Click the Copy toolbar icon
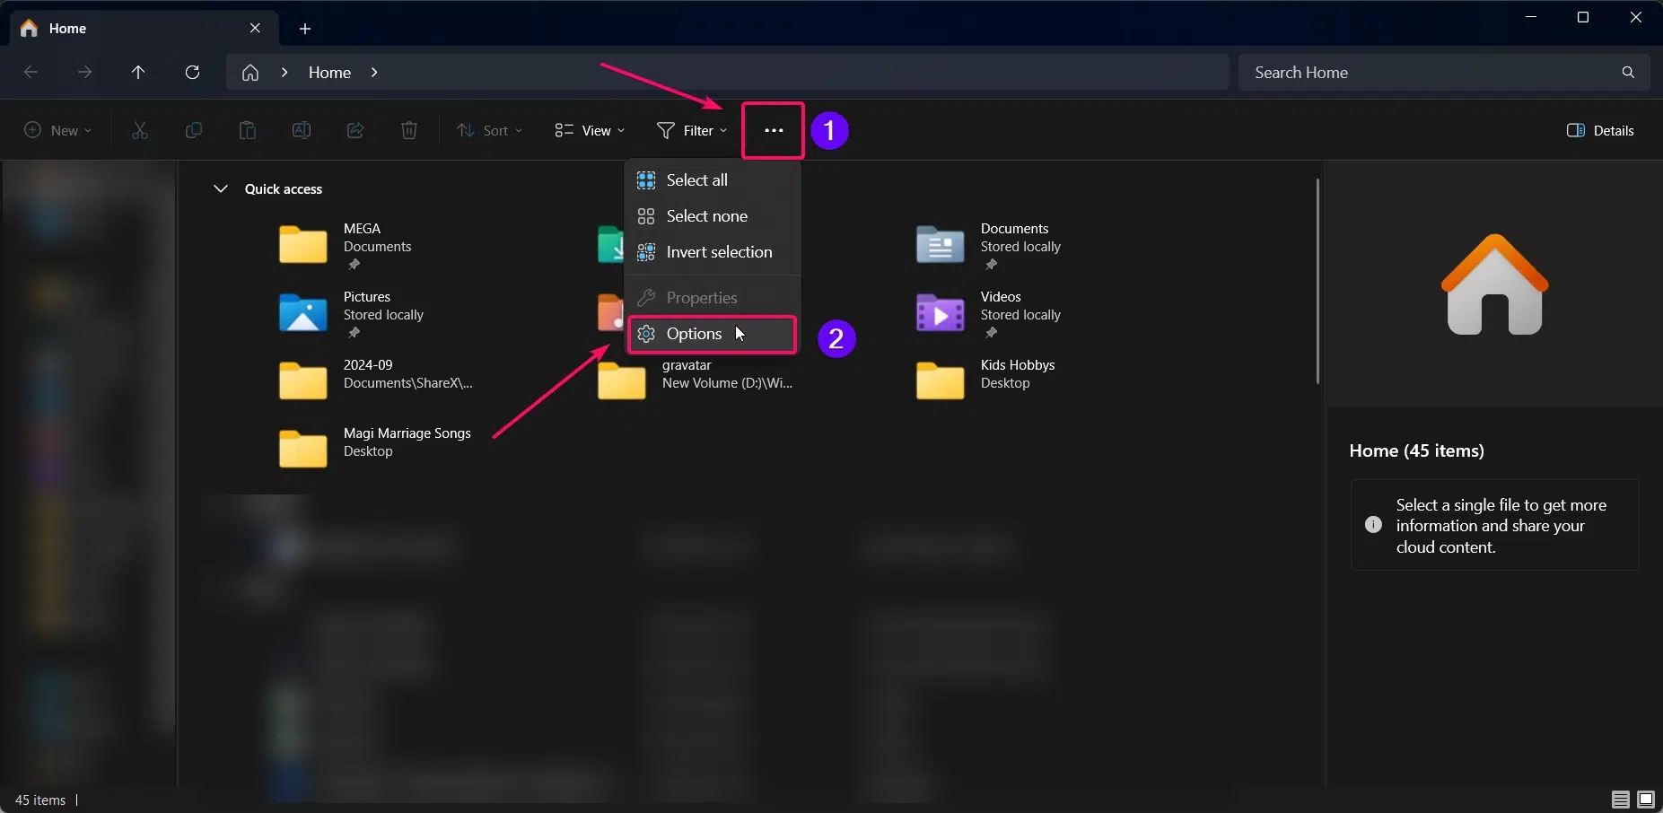1663x813 pixels. (194, 130)
